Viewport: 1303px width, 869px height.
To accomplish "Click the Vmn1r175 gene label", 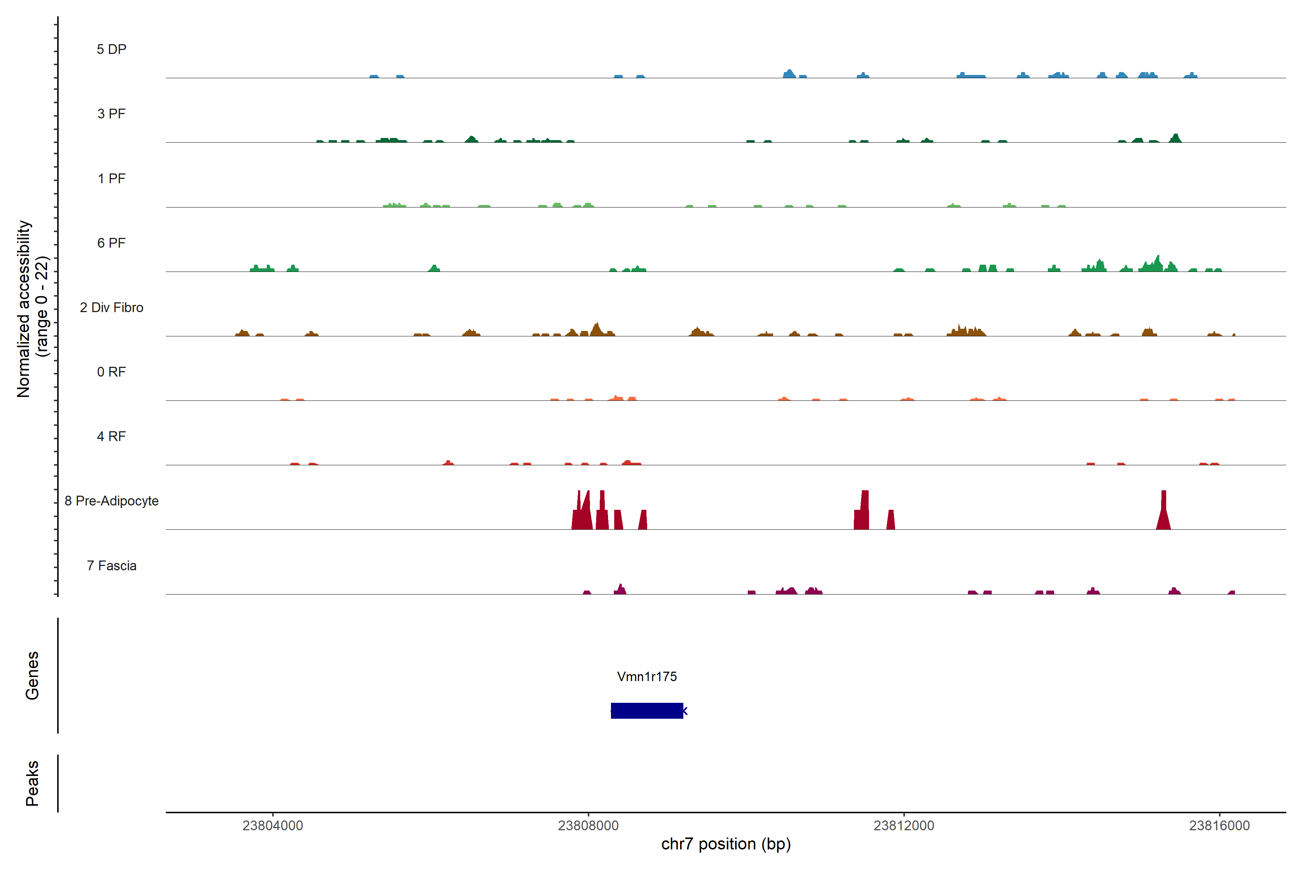I will point(646,676).
